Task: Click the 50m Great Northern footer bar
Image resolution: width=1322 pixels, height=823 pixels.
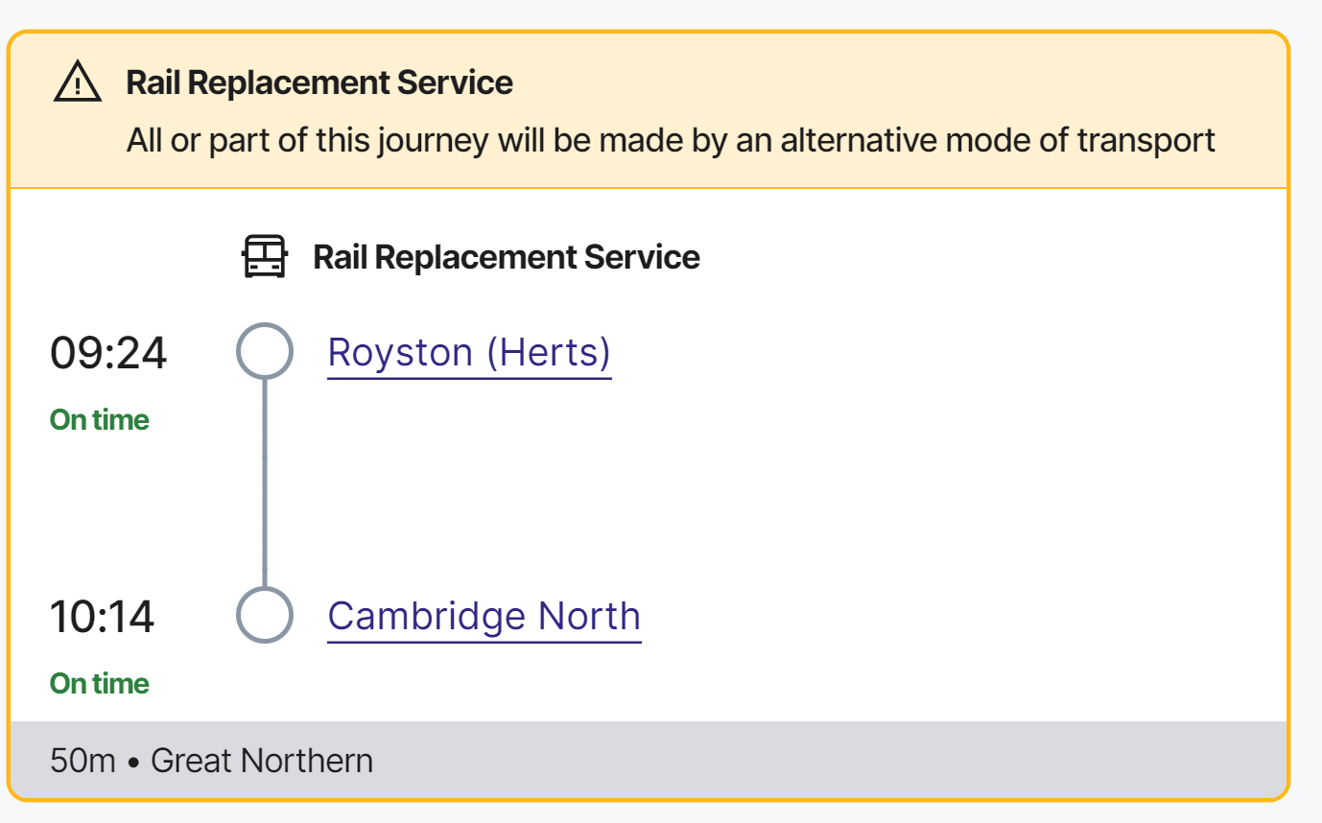Action: click(649, 760)
